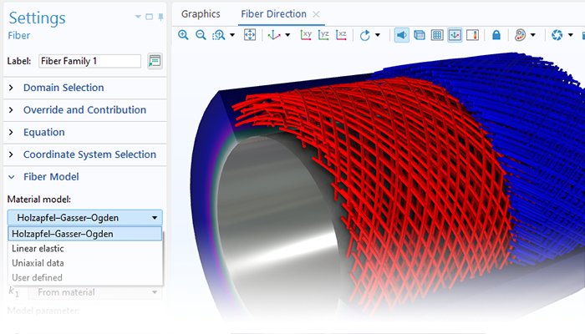Screen dimensions: 585x334
Task: Open the k1 From material dropdown
Action: [95, 292]
